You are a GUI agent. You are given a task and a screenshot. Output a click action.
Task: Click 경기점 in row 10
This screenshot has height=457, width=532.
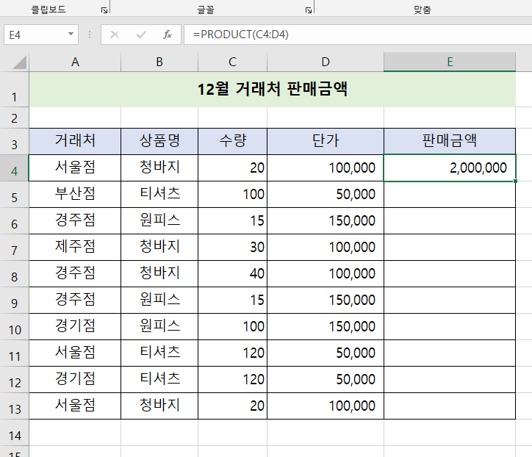pos(75,327)
